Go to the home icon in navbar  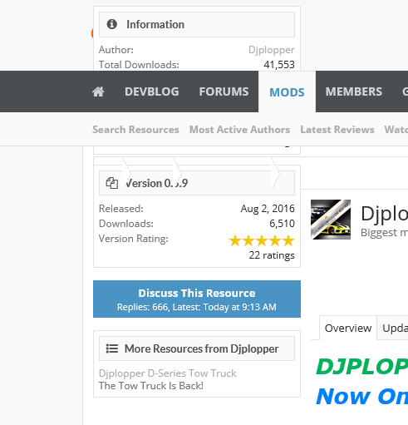pyautogui.click(x=98, y=91)
